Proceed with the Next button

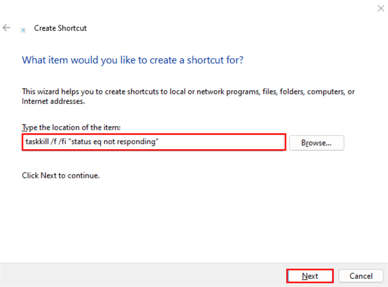coord(310,276)
